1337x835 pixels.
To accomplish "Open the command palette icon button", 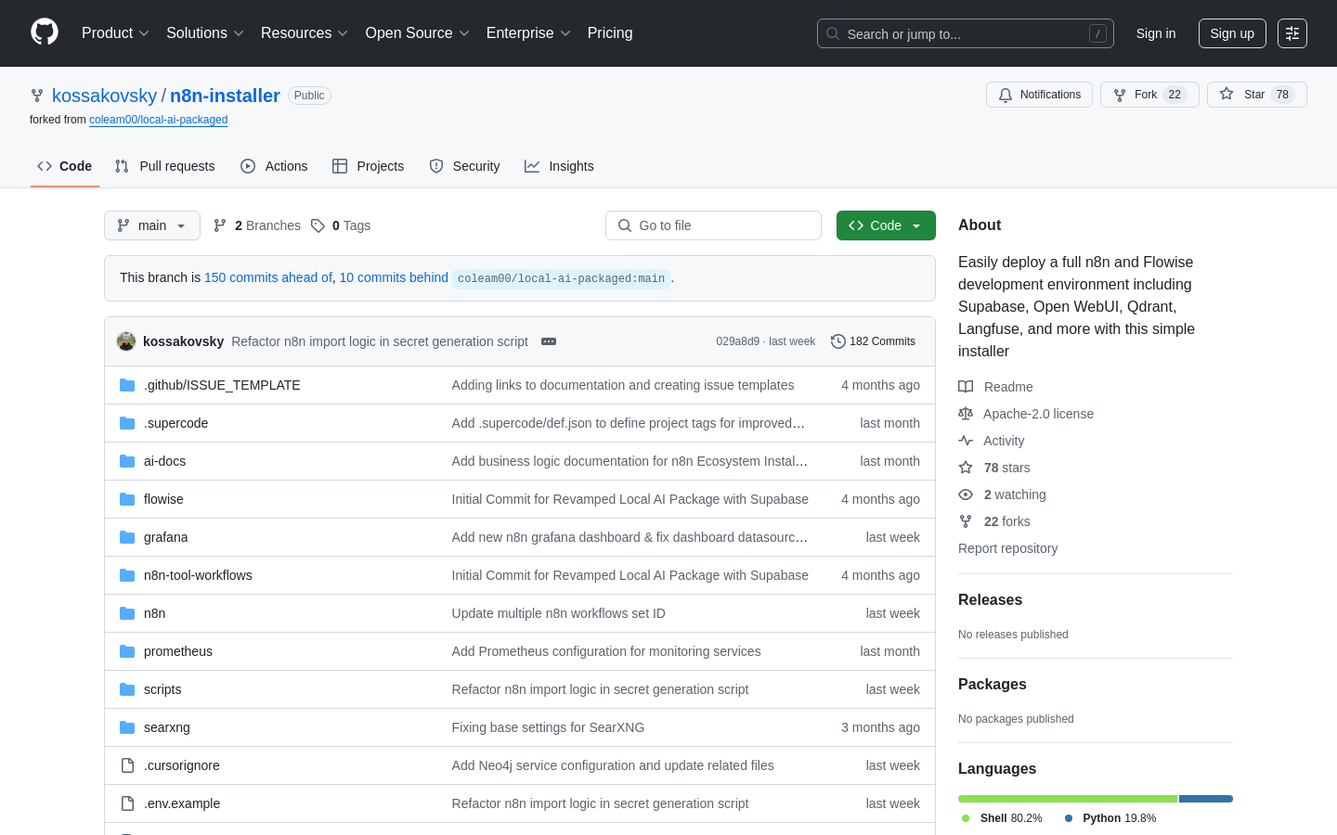I will coord(1292,33).
